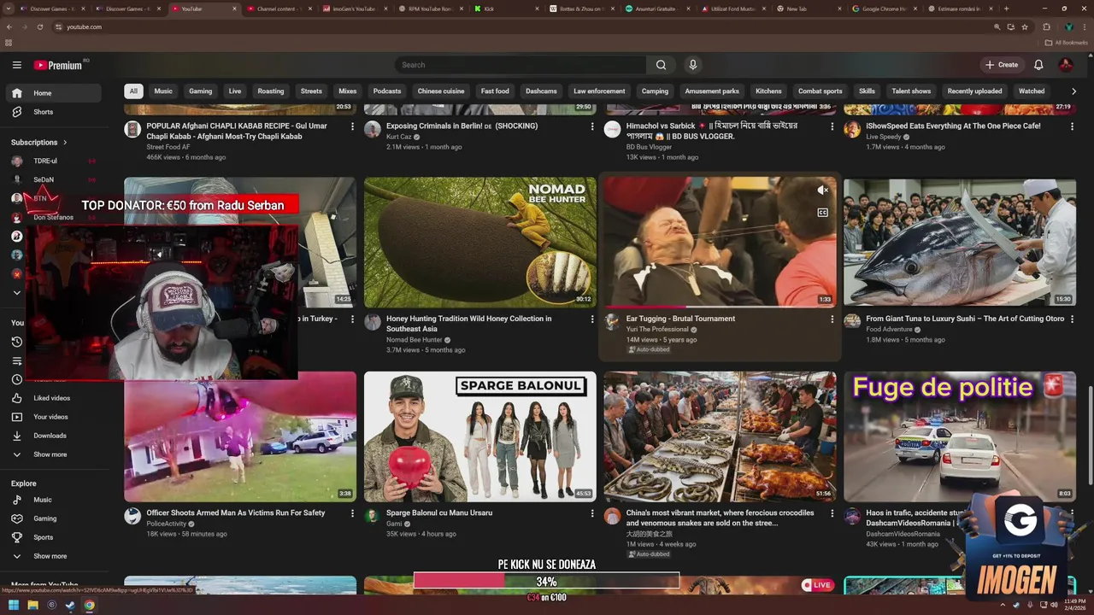The height and width of the screenshot is (615, 1094).
Task: Open Nomad Bee Hunter video thumbnail
Action: [480, 243]
